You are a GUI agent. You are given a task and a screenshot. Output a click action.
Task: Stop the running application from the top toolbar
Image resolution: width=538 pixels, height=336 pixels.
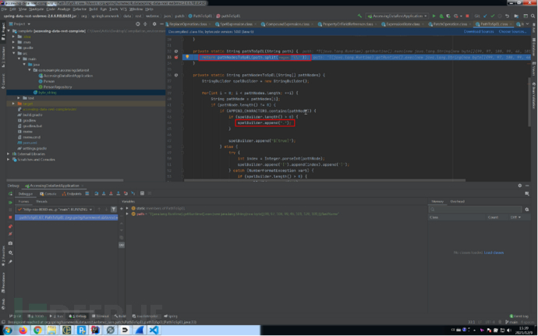(x=467, y=16)
